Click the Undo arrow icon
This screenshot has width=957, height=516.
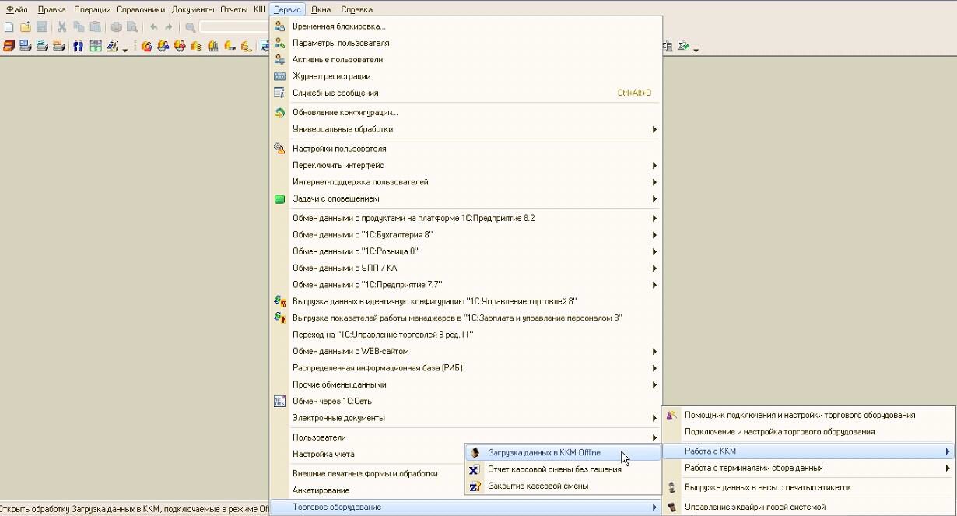153,26
